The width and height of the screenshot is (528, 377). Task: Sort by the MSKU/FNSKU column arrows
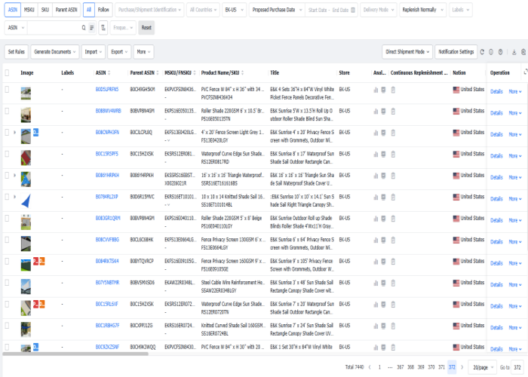(x=195, y=72)
